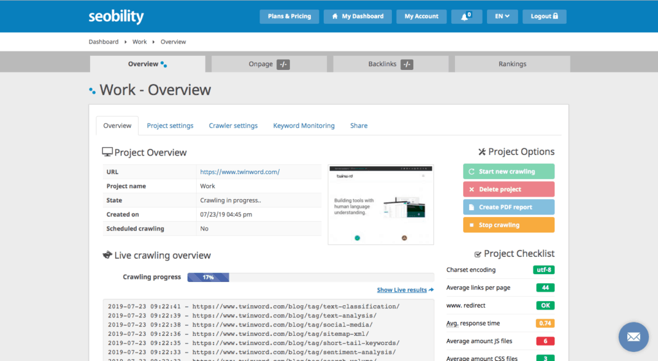
Task: Click the short-tail-keywords crawl log line
Action: pyautogui.click(x=253, y=343)
